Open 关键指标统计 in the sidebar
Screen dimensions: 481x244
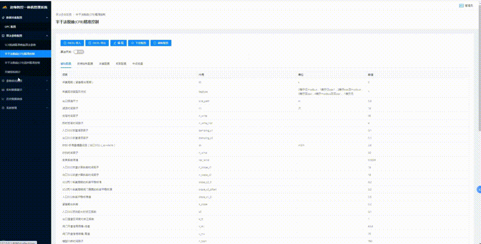[12, 72]
